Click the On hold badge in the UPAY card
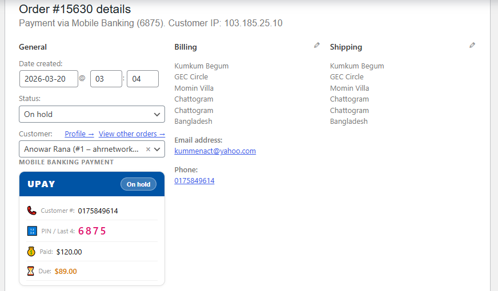This screenshot has height=291, width=498. tap(139, 184)
